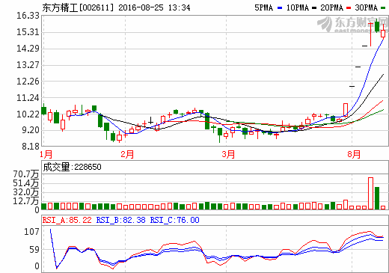Click the 8月 date axis label
This screenshot has width=389, height=273.
coord(354,154)
